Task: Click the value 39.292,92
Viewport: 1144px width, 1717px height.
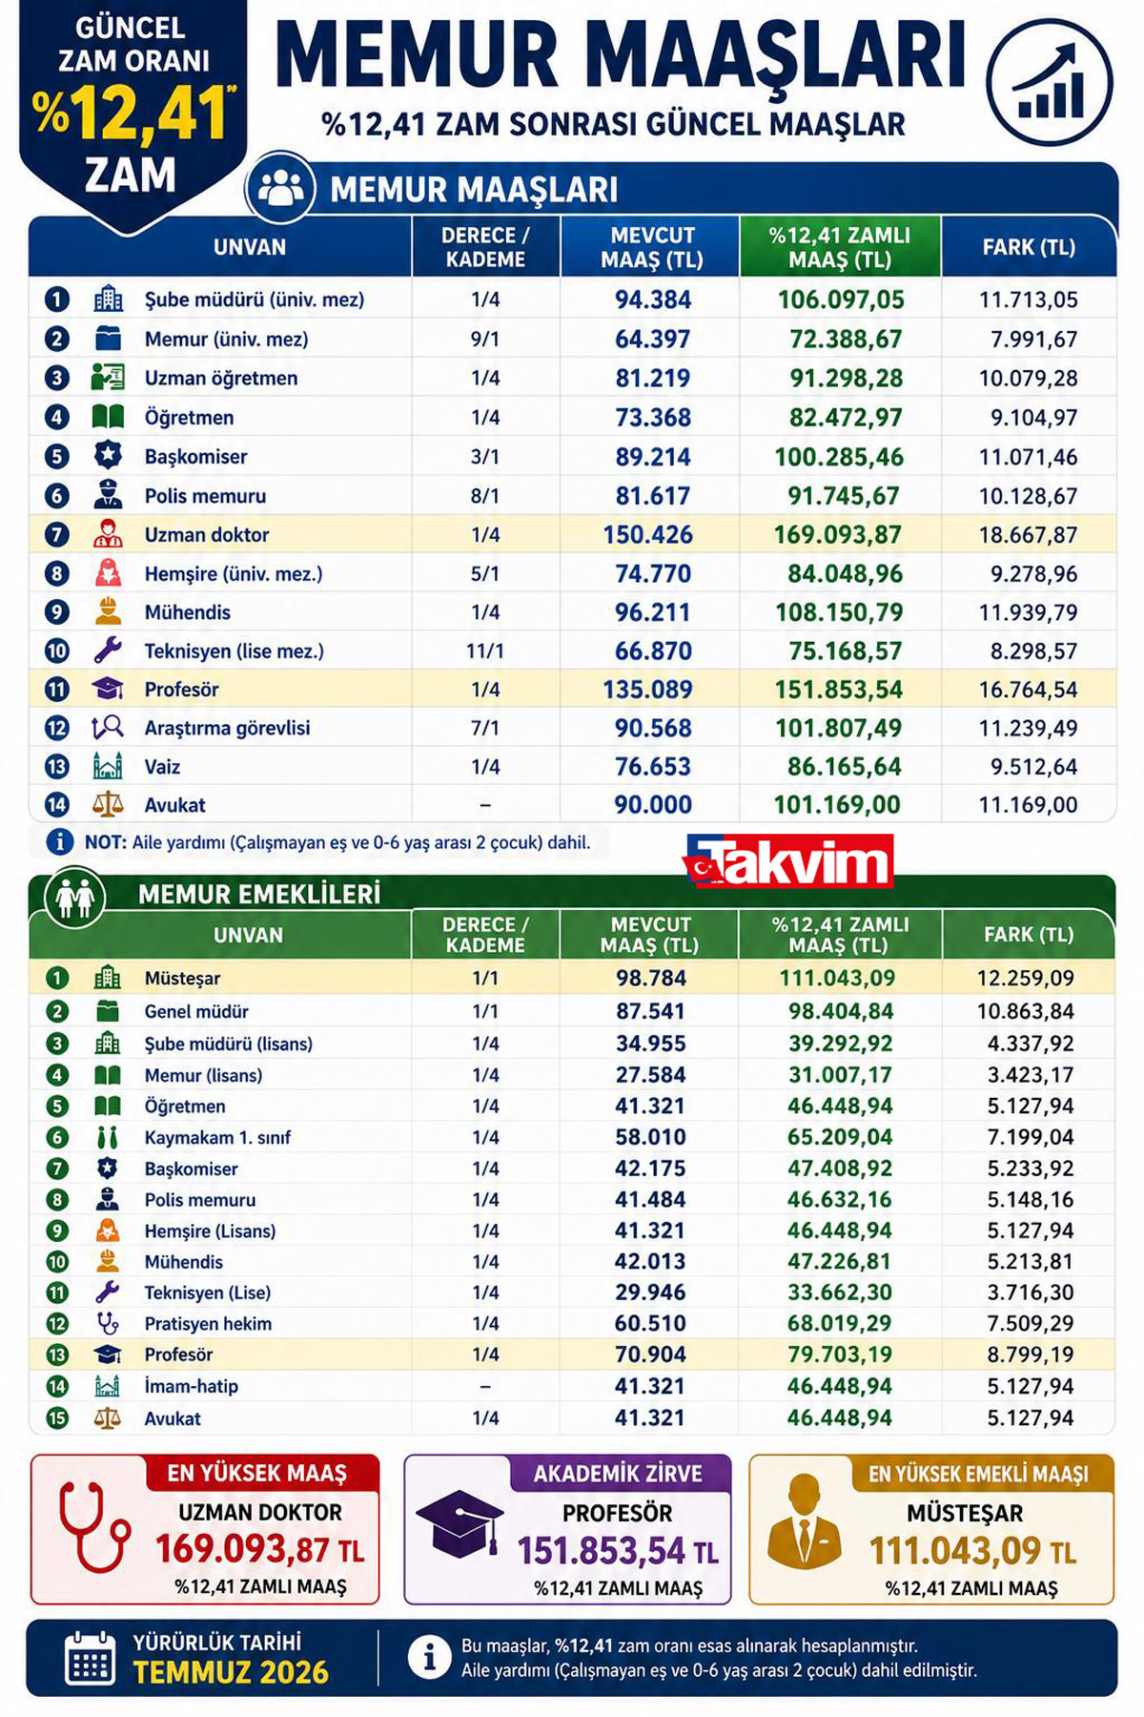Action: 841,1044
